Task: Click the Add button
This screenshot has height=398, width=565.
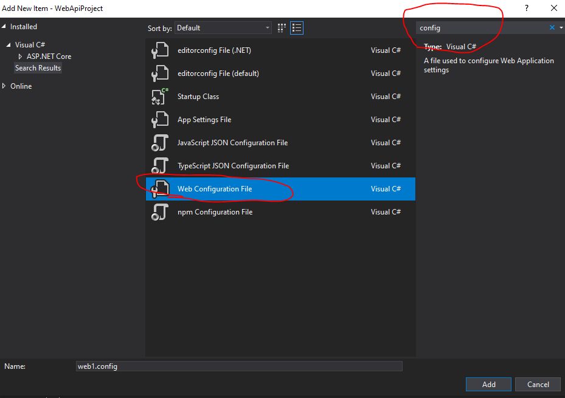Action: (x=488, y=384)
